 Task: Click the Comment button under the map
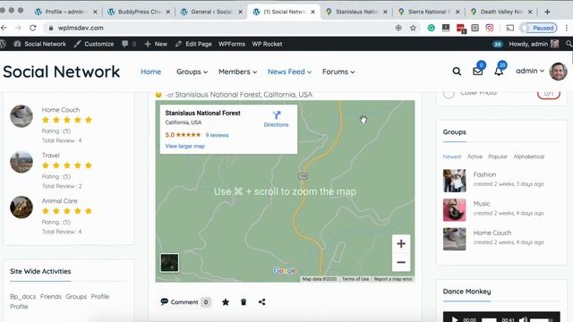click(185, 302)
